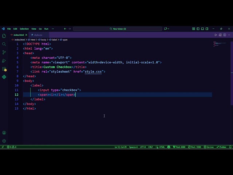Toggle the bottom panel
This screenshot has height=175, width=233.
point(202,29)
